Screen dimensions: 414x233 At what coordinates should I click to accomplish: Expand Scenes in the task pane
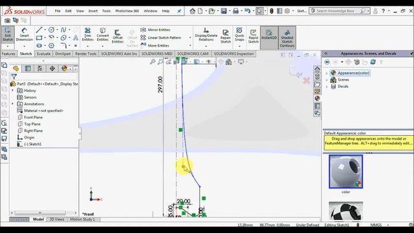[x=327, y=80]
